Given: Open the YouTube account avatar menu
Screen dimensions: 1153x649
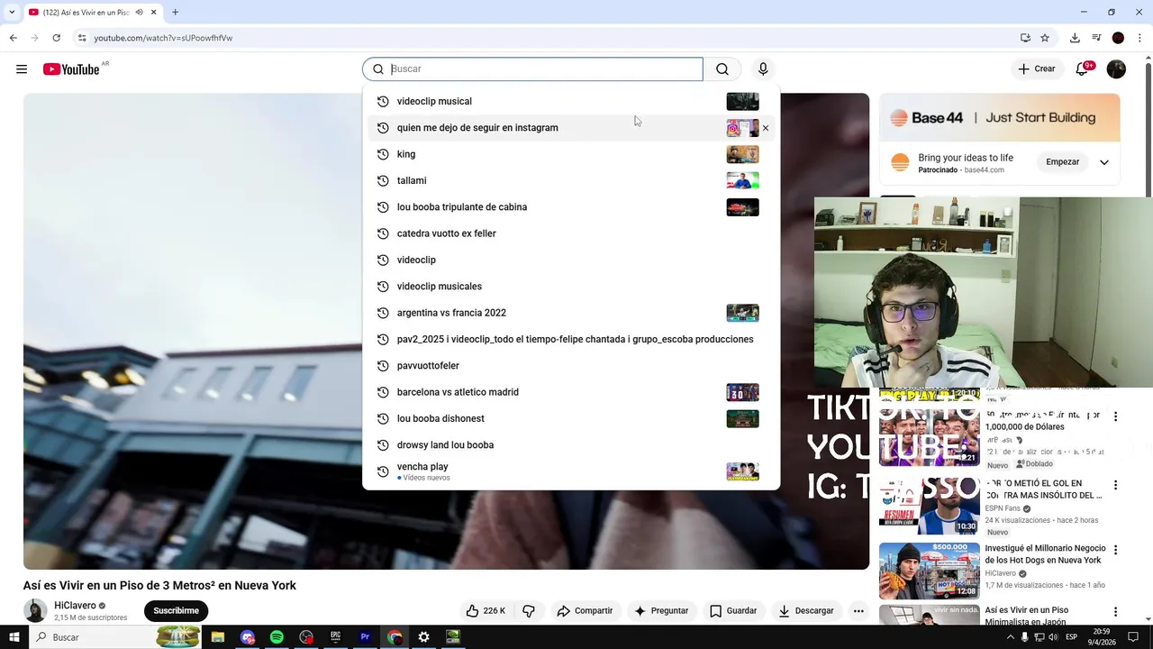Looking at the screenshot, I should pos(1116,69).
